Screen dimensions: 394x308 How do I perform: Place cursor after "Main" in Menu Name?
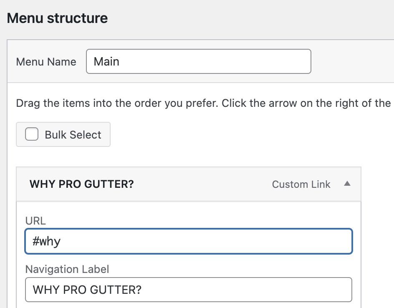(x=121, y=62)
